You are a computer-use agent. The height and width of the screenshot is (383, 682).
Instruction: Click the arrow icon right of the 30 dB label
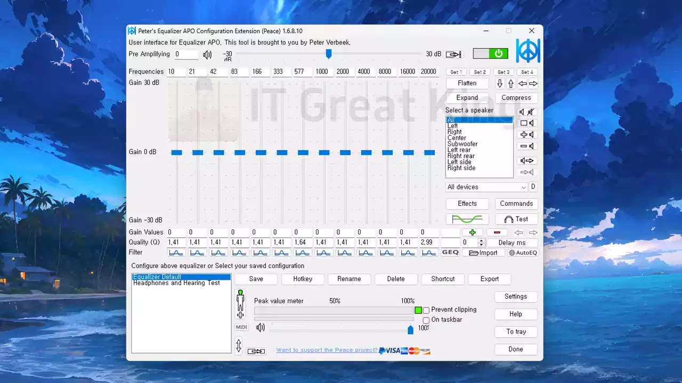pyautogui.click(x=453, y=54)
